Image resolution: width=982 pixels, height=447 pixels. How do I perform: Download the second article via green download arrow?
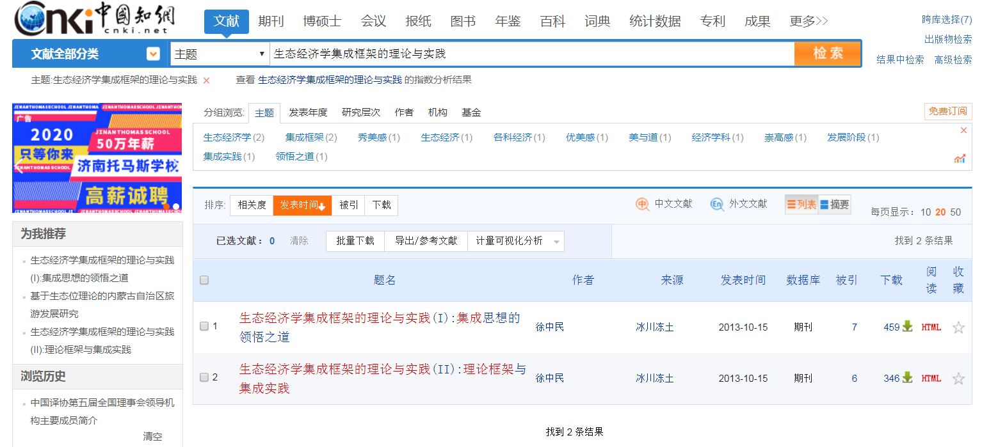click(x=908, y=377)
